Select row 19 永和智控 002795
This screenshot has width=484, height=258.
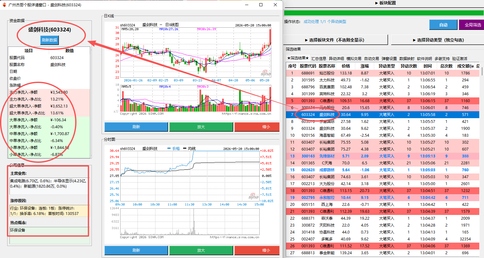(383, 198)
